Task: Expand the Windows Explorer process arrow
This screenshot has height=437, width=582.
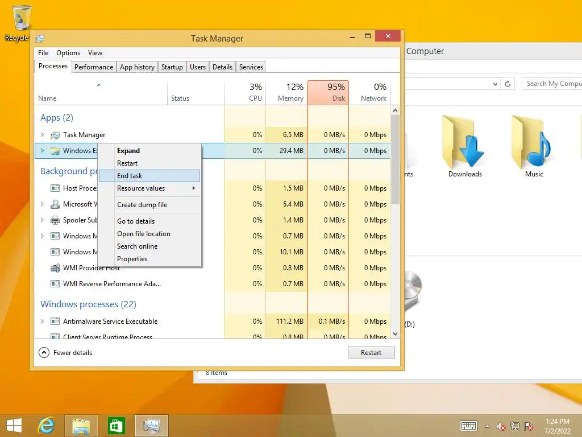Action: coord(42,151)
